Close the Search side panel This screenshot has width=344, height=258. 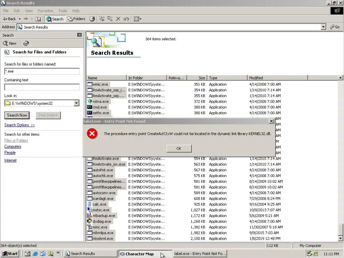click(x=79, y=35)
